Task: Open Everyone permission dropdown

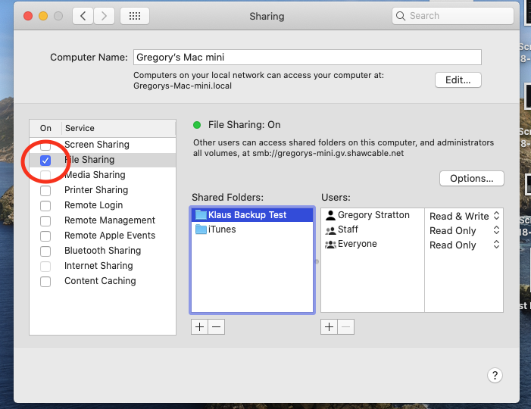Action: click(464, 245)
